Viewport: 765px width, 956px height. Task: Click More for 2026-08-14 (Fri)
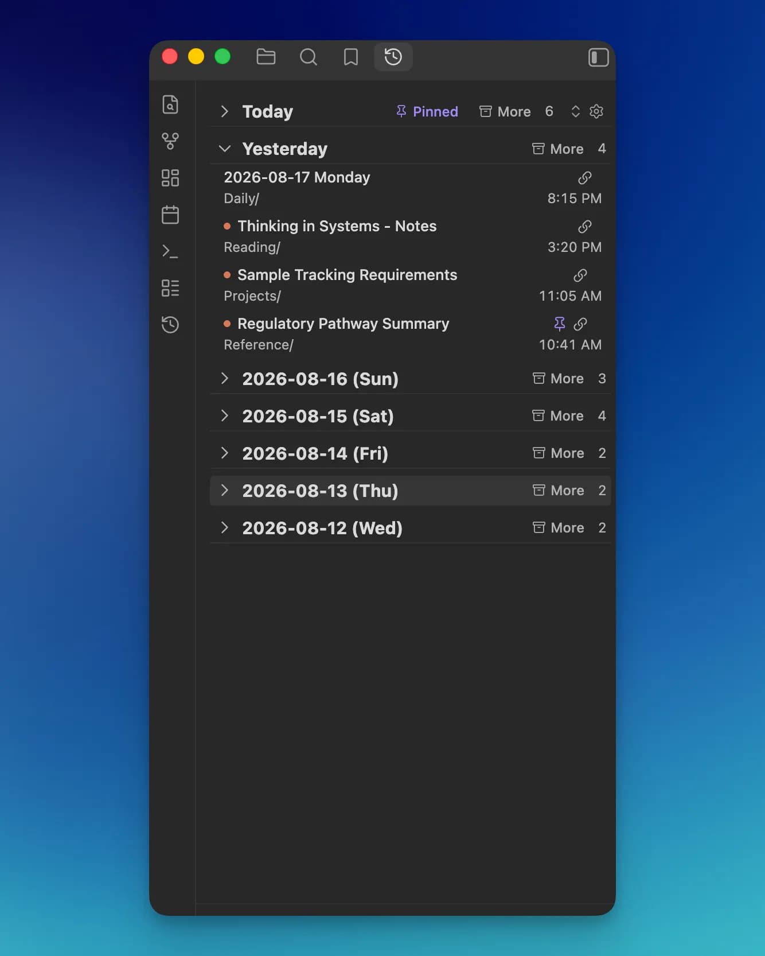[558, 453]
